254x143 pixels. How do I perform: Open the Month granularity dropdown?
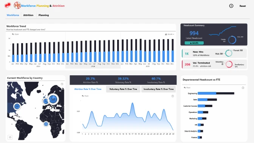click(169, 34)
